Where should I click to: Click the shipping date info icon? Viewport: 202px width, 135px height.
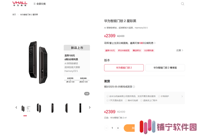point(134,87)
